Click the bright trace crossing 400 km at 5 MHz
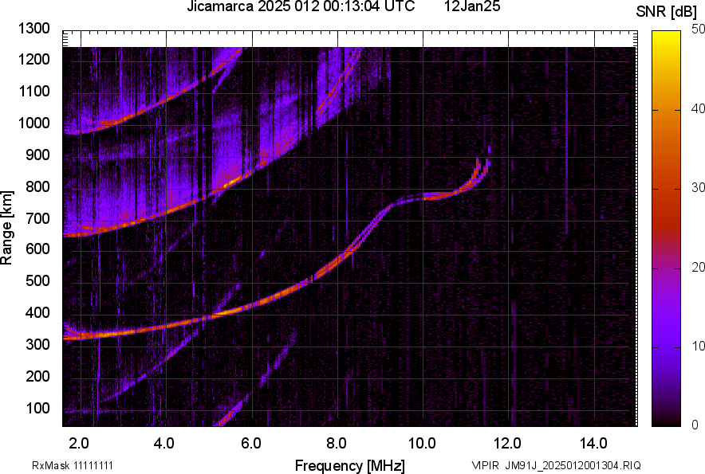Image resolution: width=705 pixels, height=474 pixels. (x=209, y=316)
